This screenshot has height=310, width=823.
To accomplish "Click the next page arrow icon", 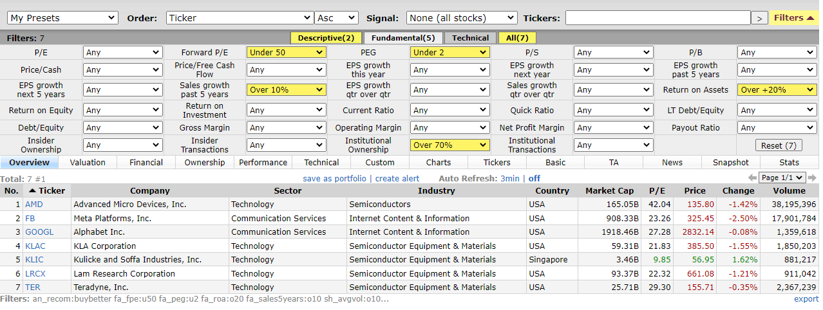I will [x=812, y=178].
